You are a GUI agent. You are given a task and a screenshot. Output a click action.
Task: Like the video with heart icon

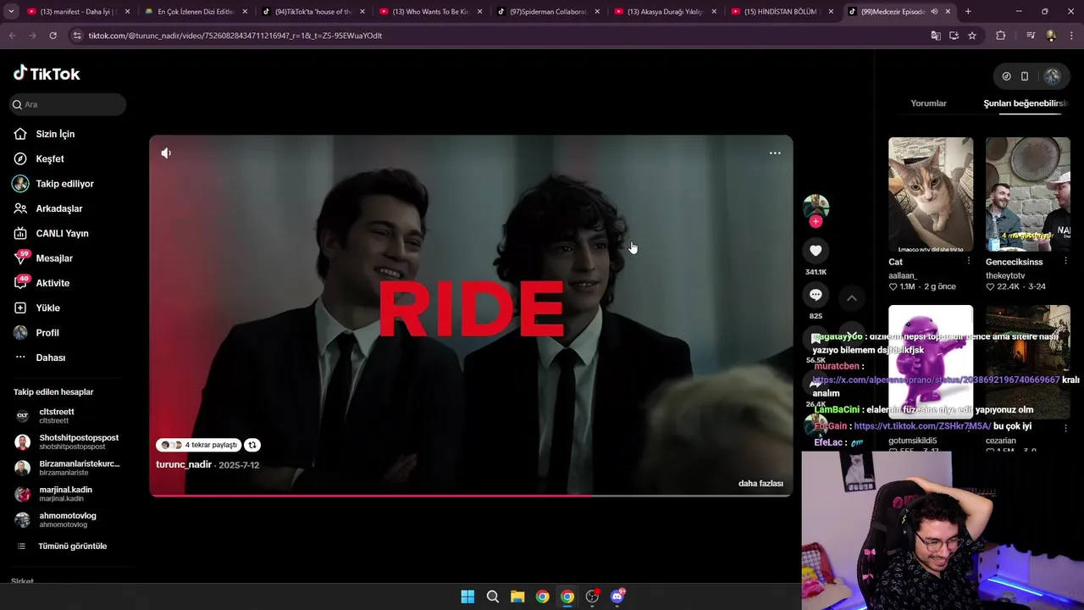click(816, 251)
